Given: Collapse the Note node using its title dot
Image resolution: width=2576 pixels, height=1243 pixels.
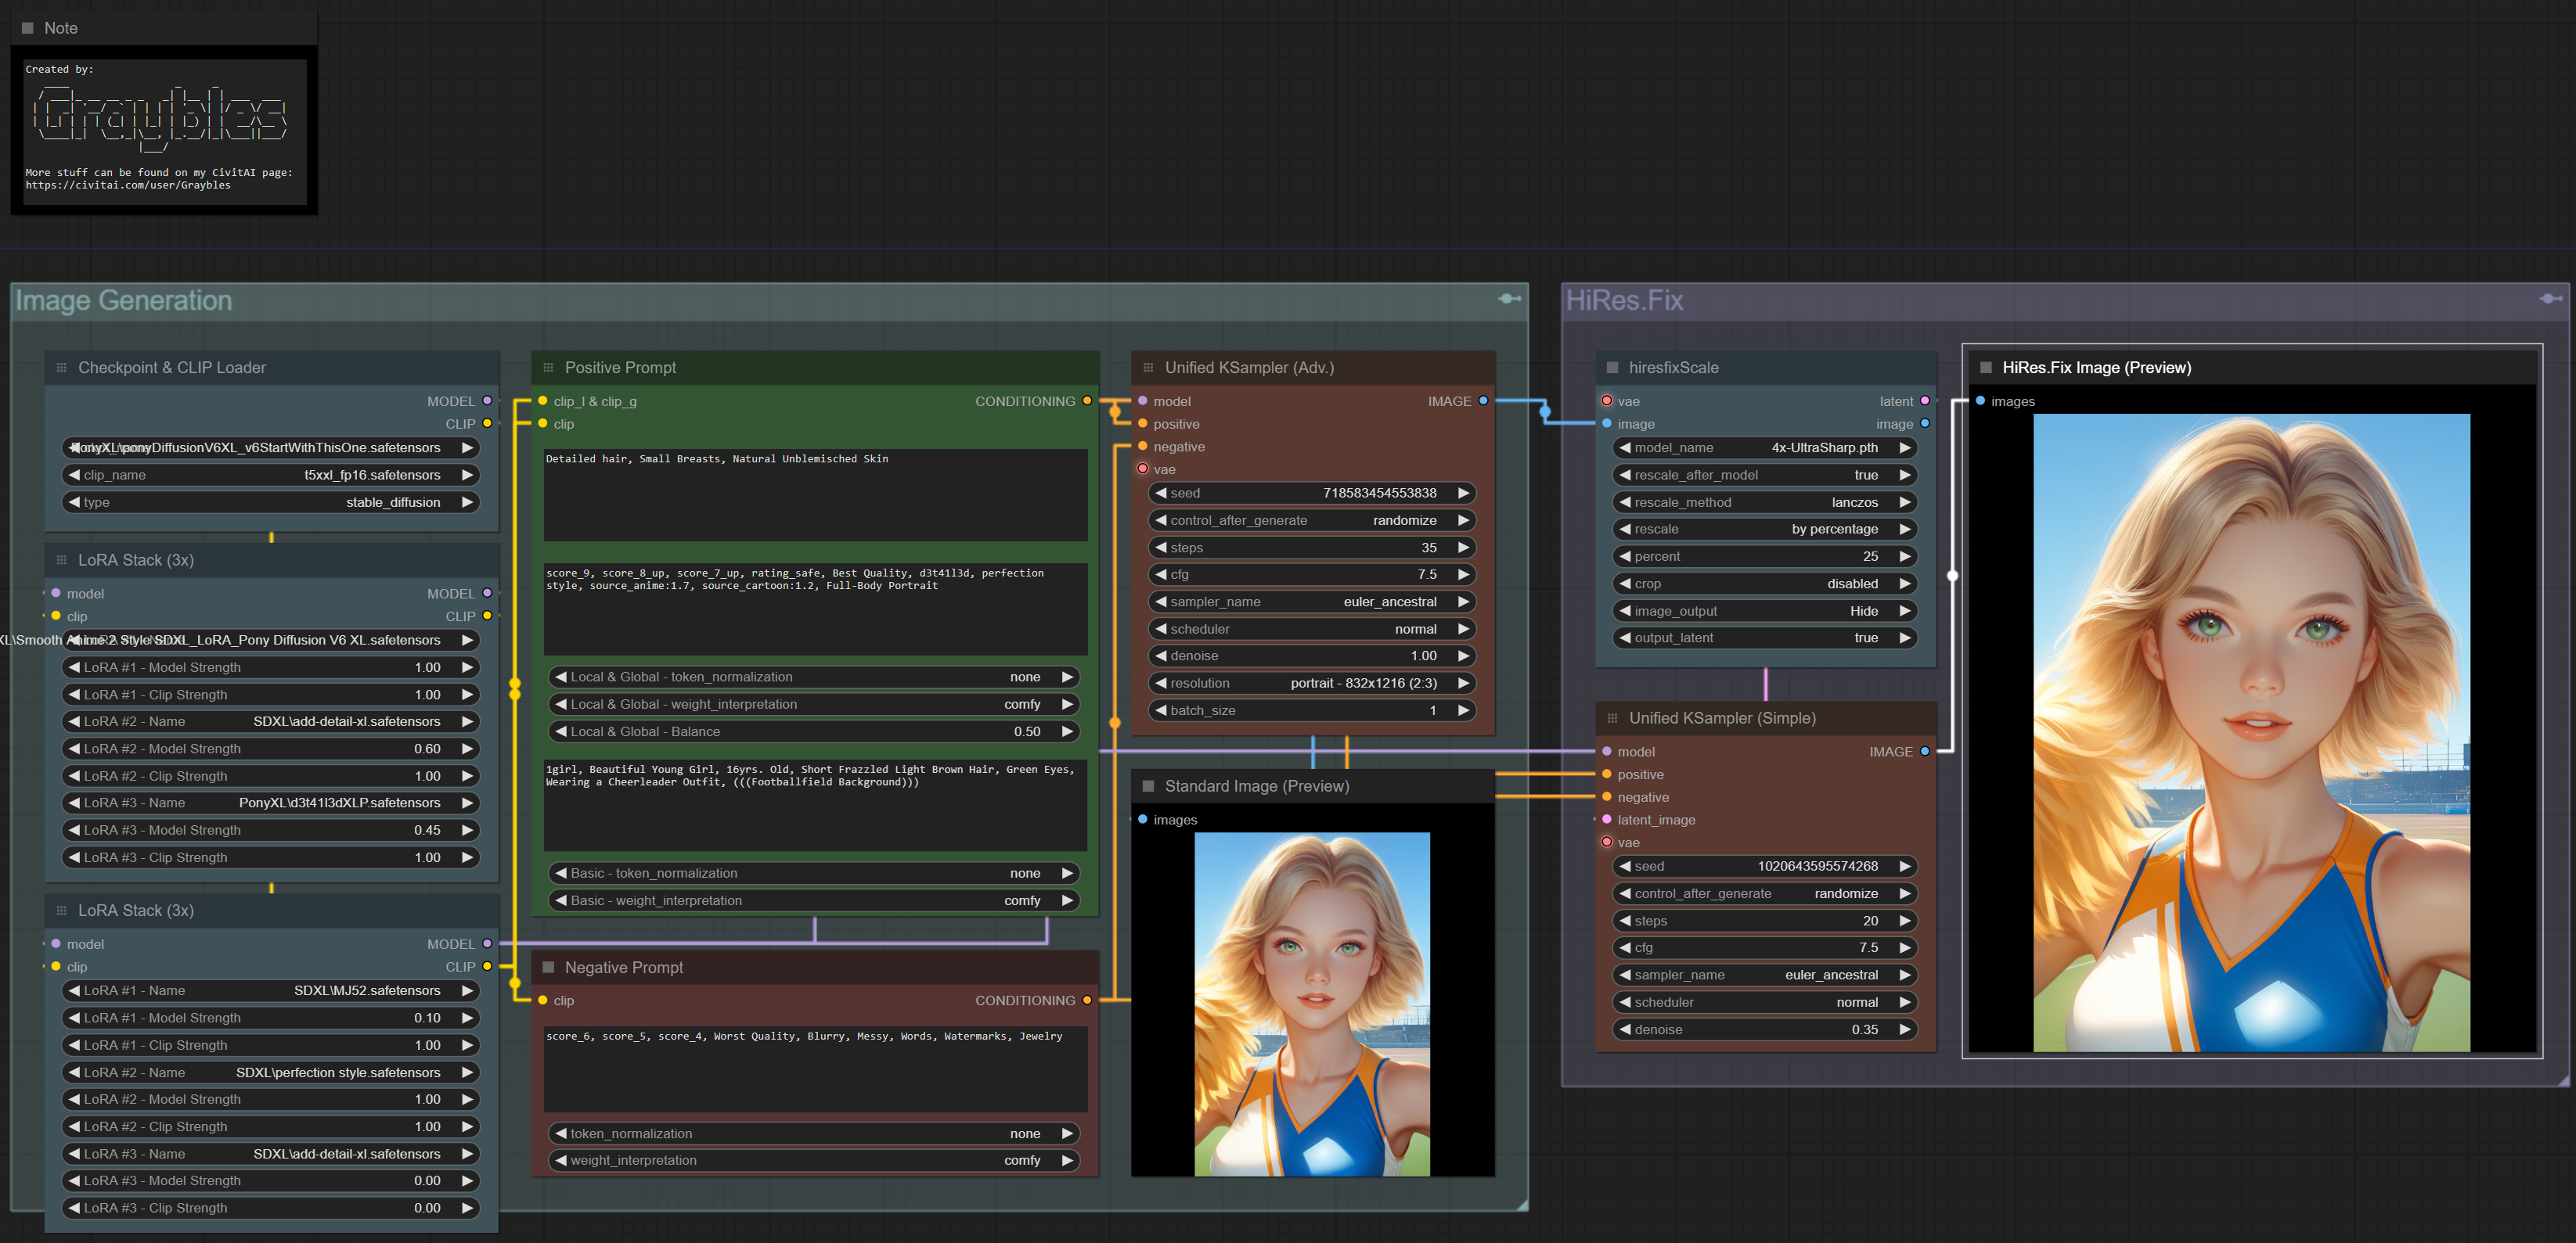Looking at the screenshot, I should 28,28.
